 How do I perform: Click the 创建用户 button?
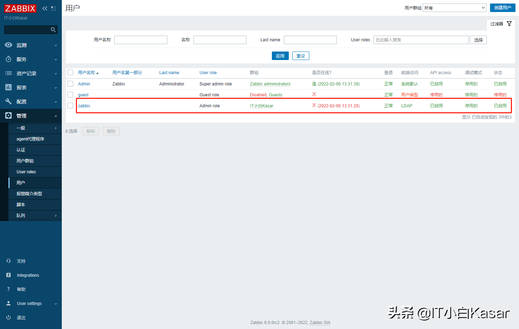point(502,8)
